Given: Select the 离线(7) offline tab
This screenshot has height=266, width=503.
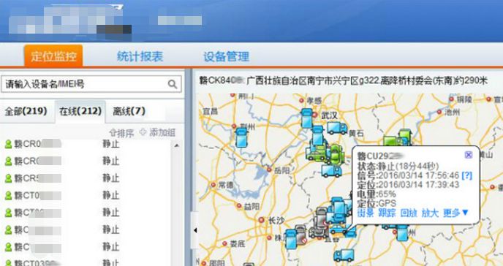Looking at the screenshot, I should point(129,111).
